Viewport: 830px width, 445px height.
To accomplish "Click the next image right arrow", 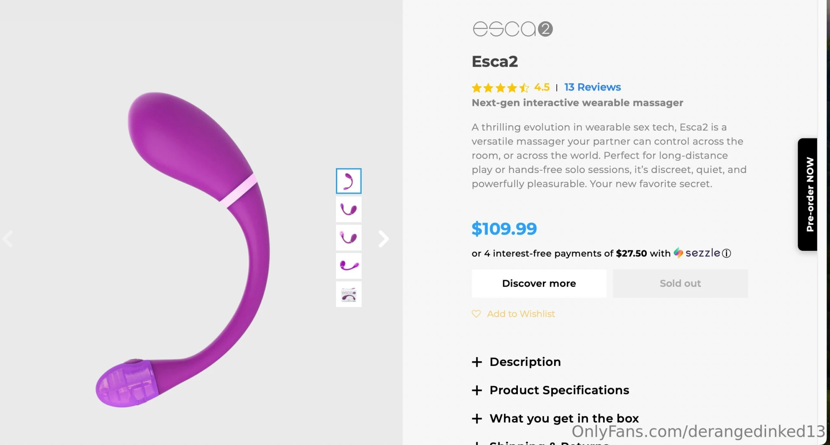I will click(x=383, y=239).
